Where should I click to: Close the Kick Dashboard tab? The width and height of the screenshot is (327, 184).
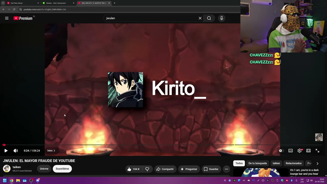(74, 3)
